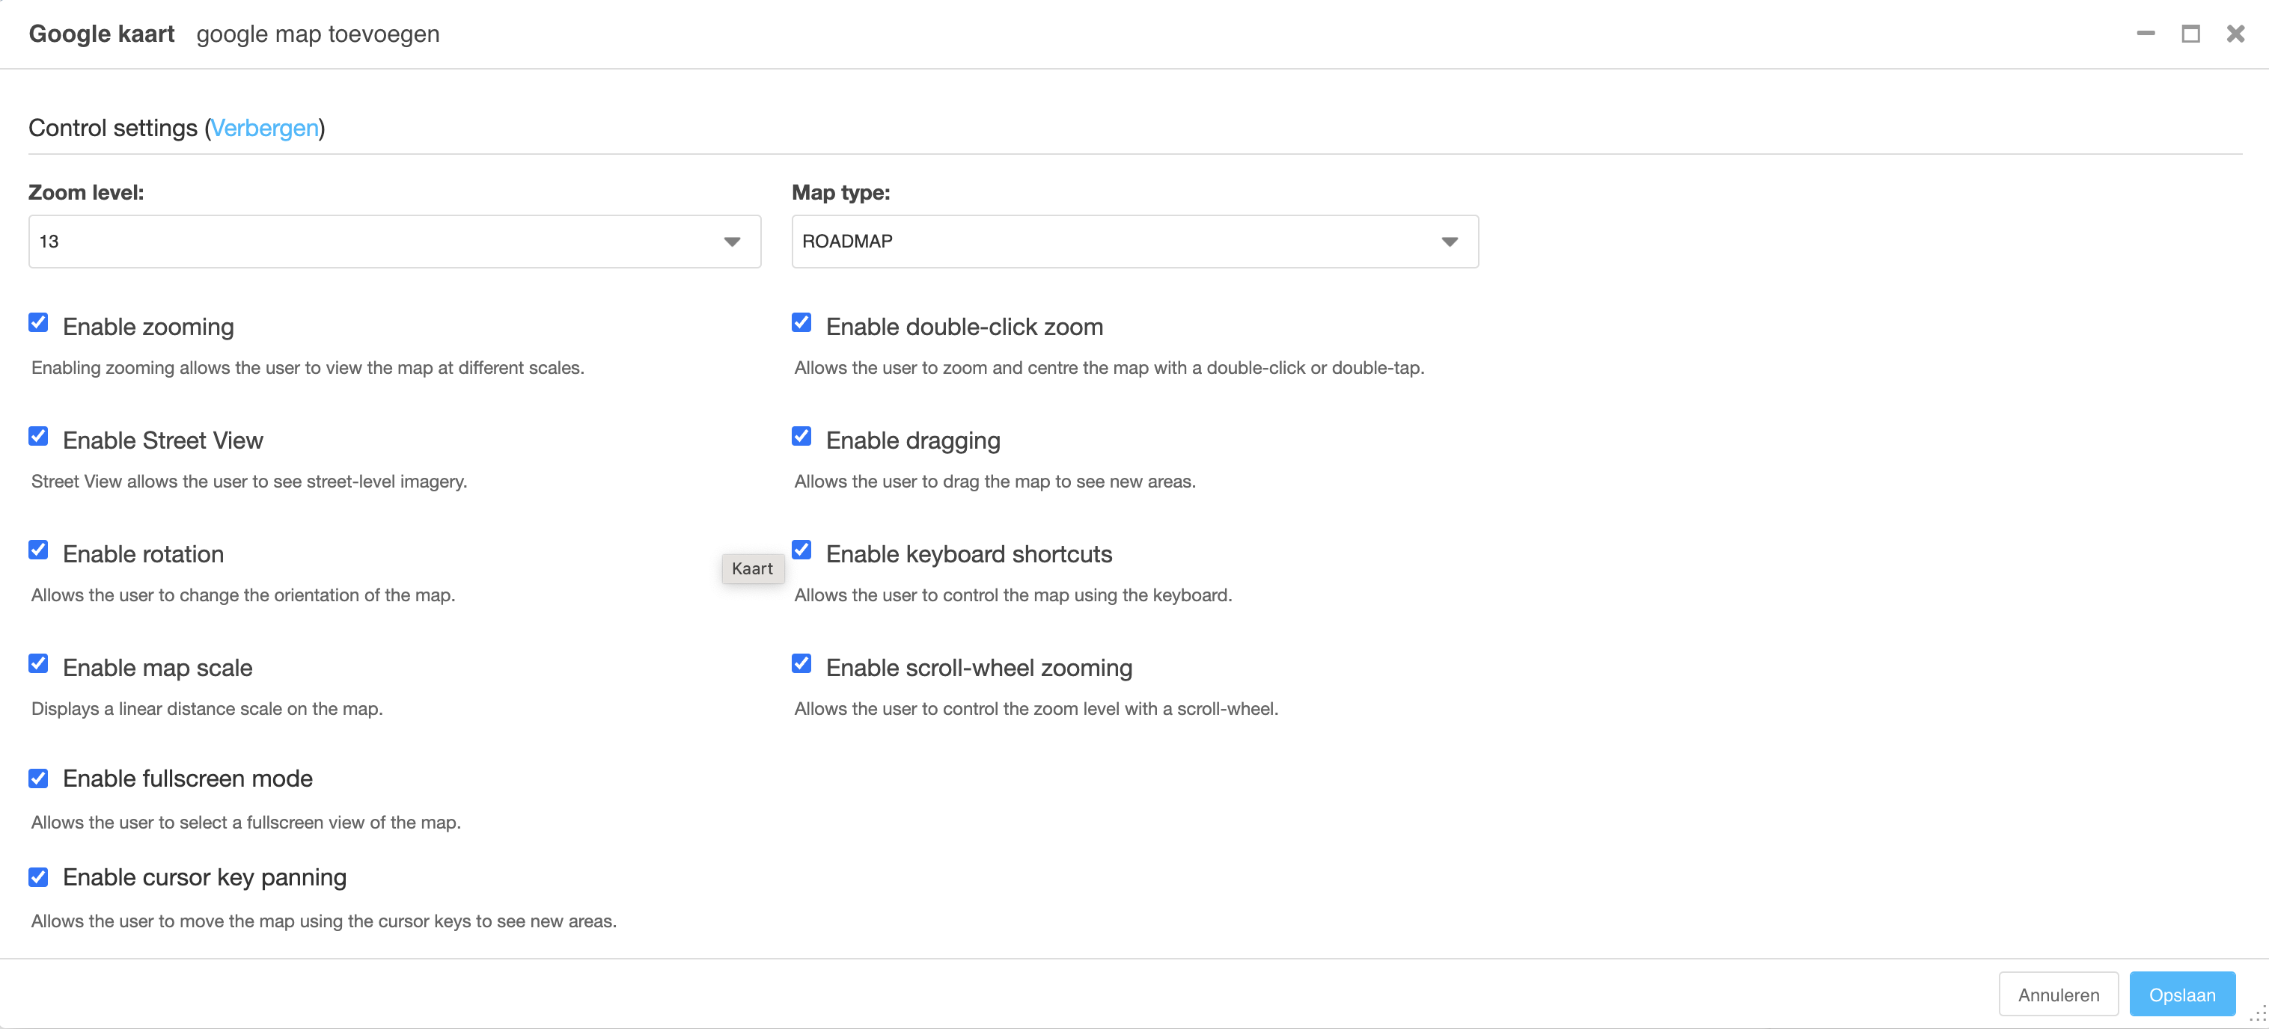Minimize the Google kaart dialog

pyautogui.click(x=2145, y=34)
